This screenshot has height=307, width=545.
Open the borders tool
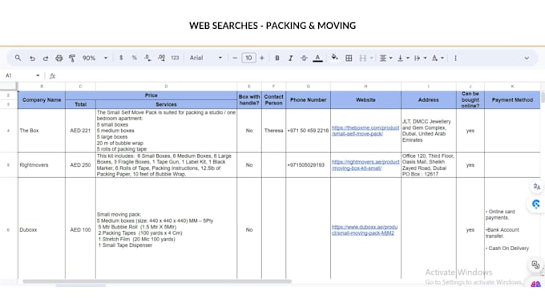(x=349, y=58)
